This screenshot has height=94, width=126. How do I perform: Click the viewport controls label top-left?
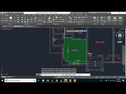coord(6,29)
